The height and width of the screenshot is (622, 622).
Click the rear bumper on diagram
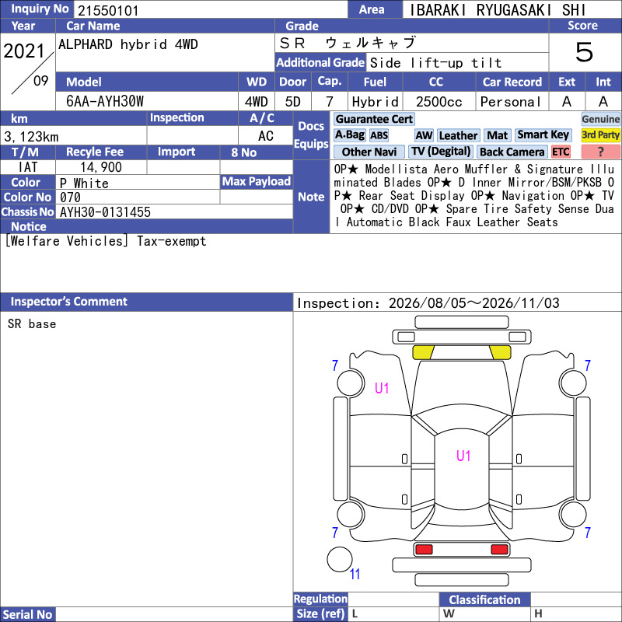tap(461, 565)
